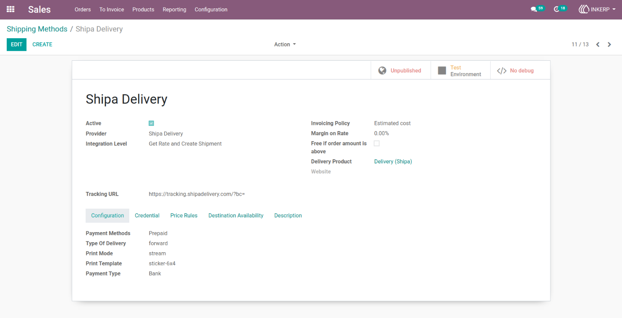Switch to the Description tab
The image size is (622, 318).
[x=288, y=215]
